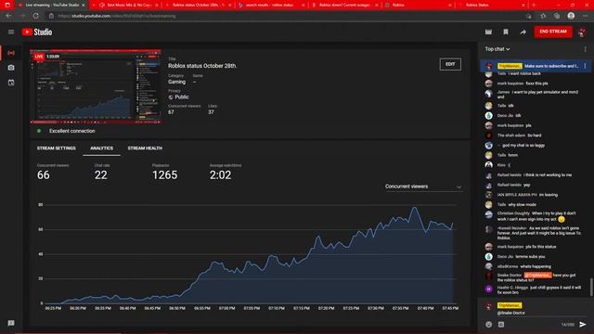Screen dimensions: 594x334
Task: Click the Playbacks value 1265
Action: click(164, 175)
